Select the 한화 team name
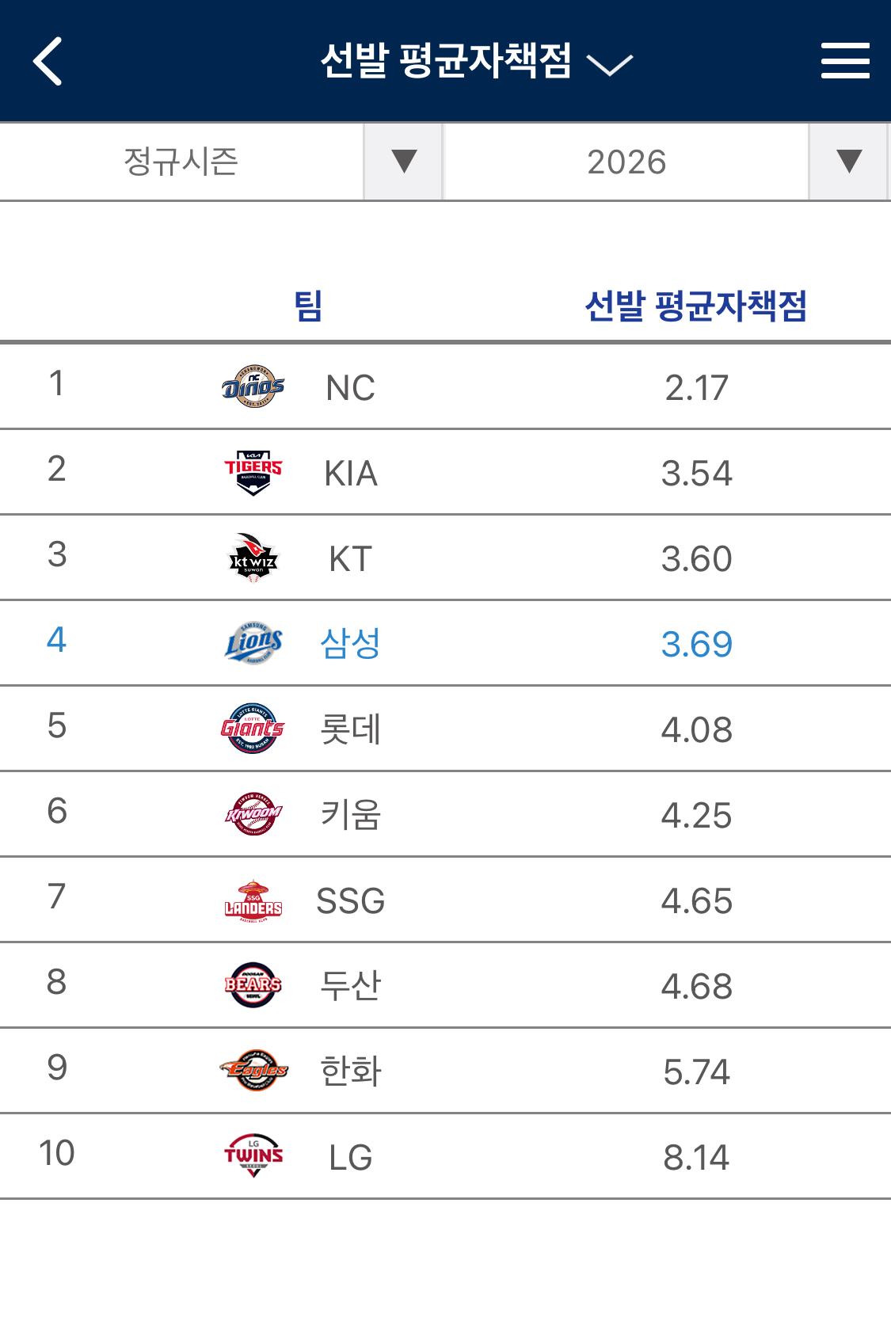891x1340 pixels. pyautogui.click(x=350, y=1071)
